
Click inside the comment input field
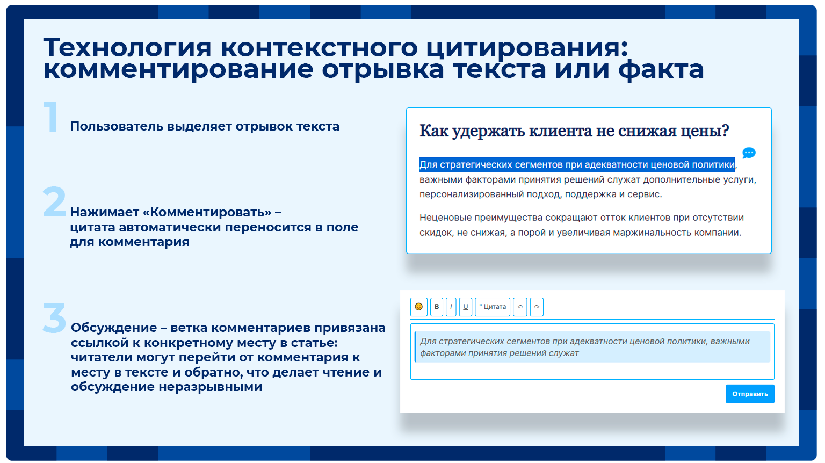[x=591, y=352]
